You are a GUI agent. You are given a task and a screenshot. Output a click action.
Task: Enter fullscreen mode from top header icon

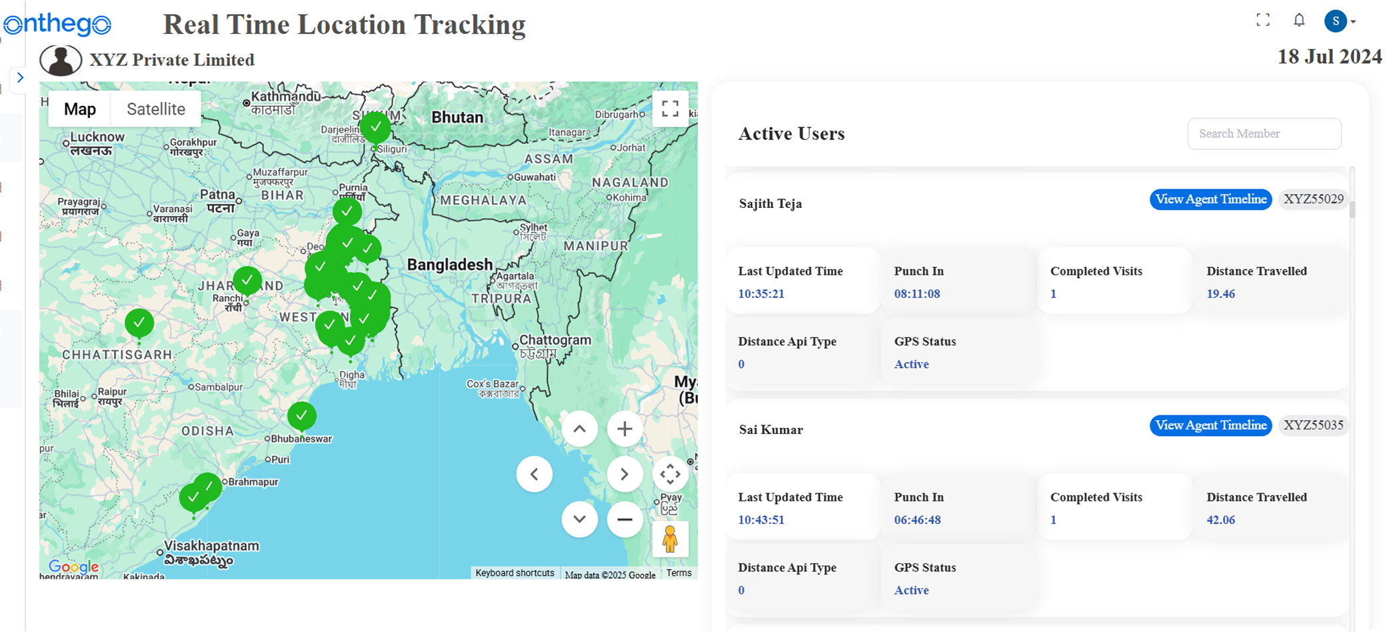tap(1262, 21)
